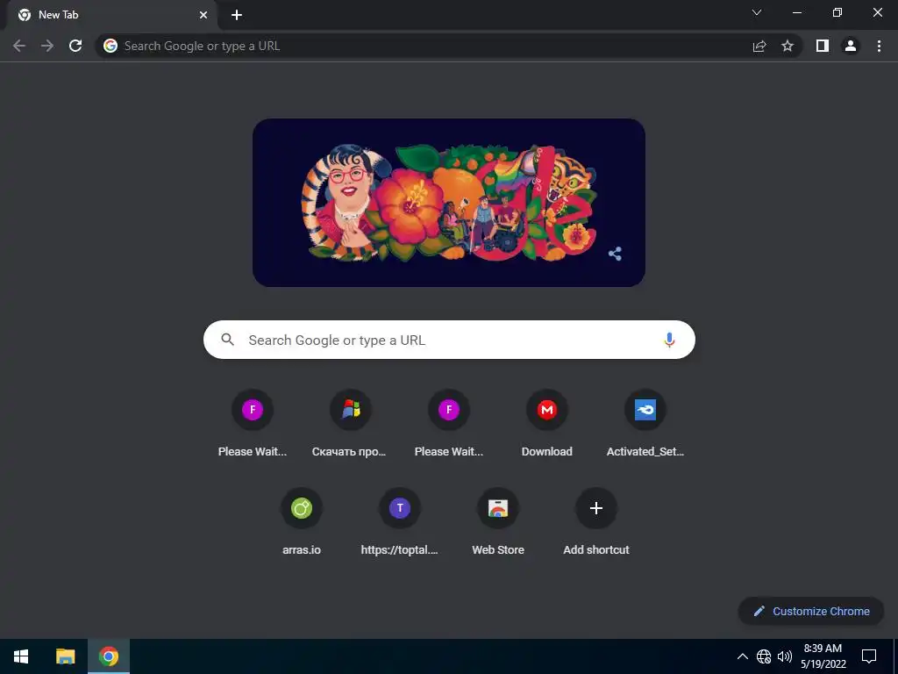Click the Add shortcut plus tile
This screenshot has width=898, height=674.
(x=596, y=522)
